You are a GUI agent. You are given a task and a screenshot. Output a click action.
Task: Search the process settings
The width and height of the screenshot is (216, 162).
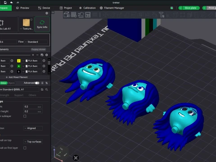point(47,90)
